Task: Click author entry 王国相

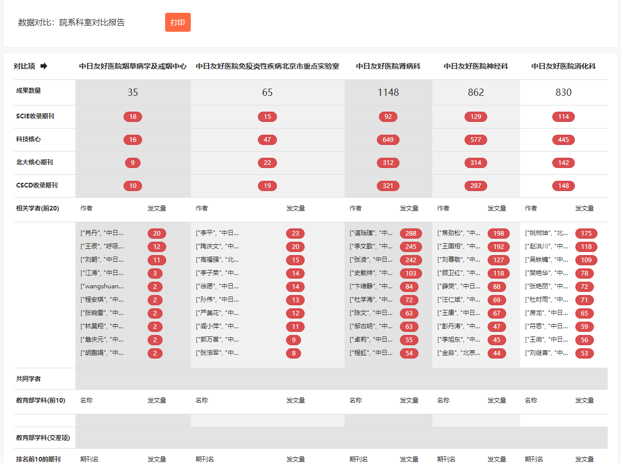Action: [x=459, y=247]
